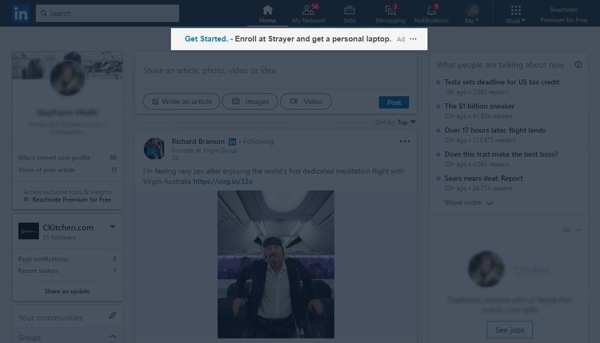600x343 pixels.
Task: Click the CKitchen.com page logo
Action: pos(29,231)
